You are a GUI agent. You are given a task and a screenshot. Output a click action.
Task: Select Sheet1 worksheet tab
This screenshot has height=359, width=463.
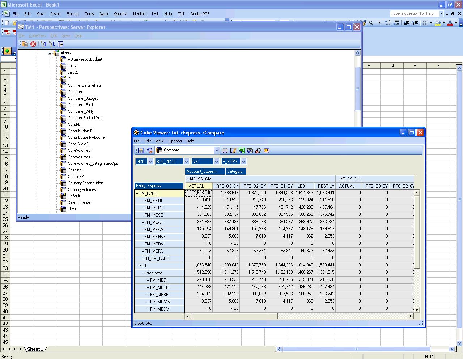pyautogui.click(x=35, y=349)
